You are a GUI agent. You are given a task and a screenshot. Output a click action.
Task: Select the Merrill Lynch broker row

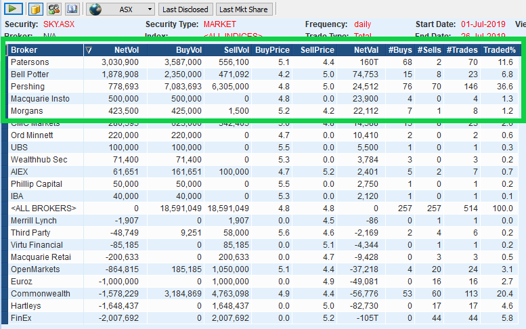pos(263,220)
